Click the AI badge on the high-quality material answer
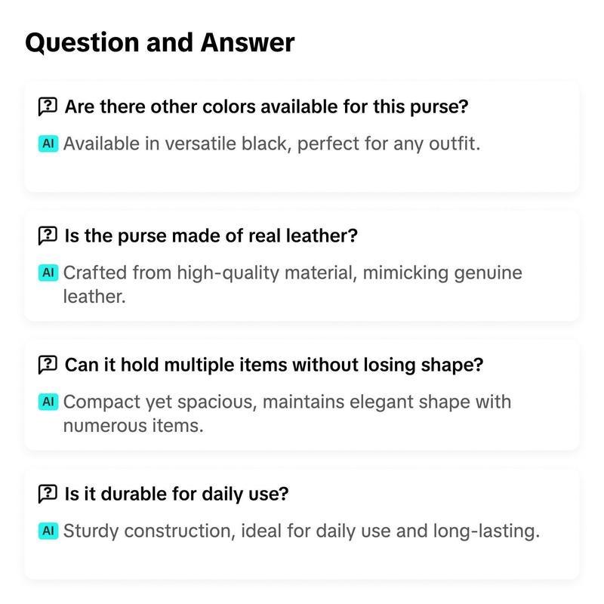The height and width of the screenshot is (604, 604). [48, 273]
